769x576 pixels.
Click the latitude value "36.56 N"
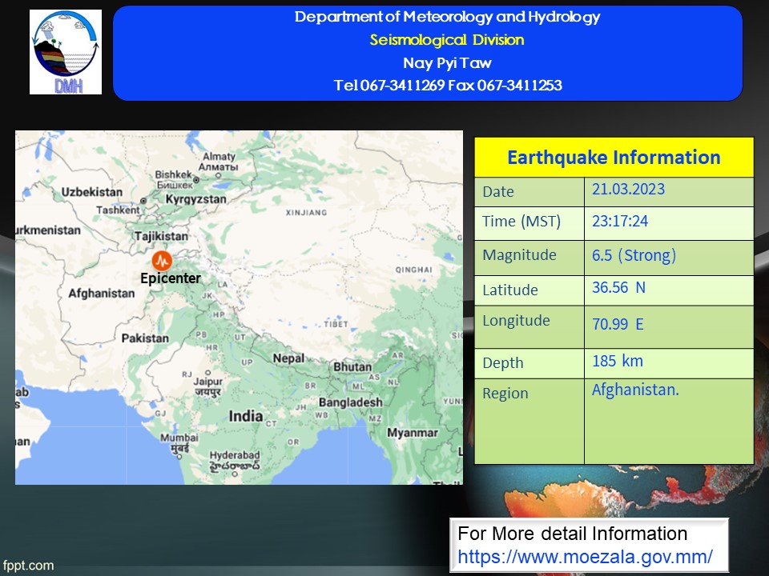click(x=618, y=287)
